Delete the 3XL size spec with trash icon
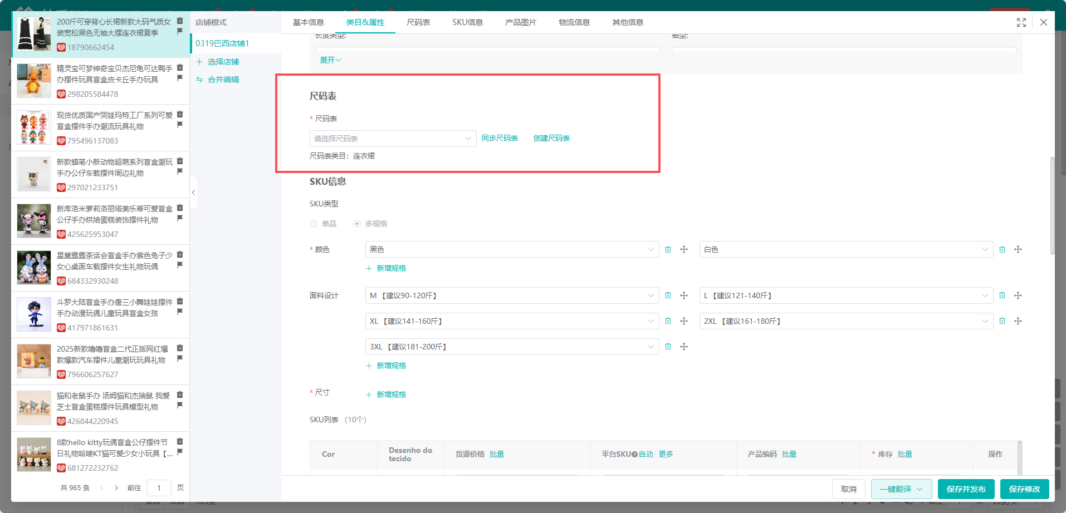Image resolution: width=1066 pixels, height=513 pixels. [668, 347]
